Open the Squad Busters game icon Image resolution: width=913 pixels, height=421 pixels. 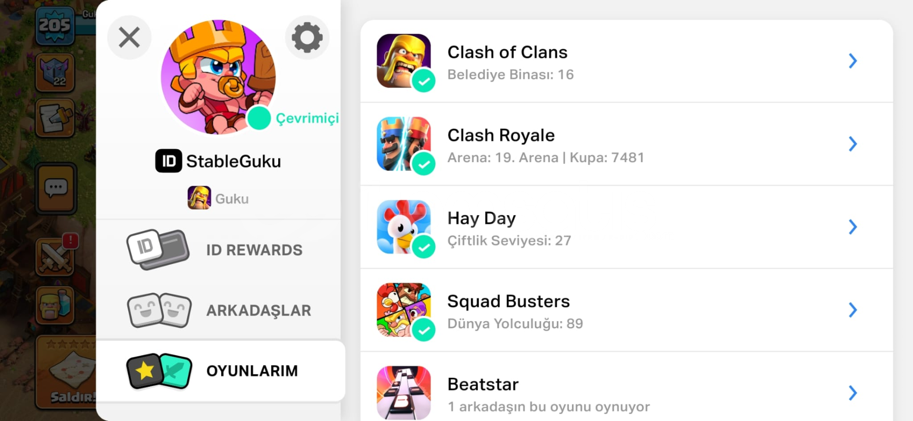click(x=404, y=310)
